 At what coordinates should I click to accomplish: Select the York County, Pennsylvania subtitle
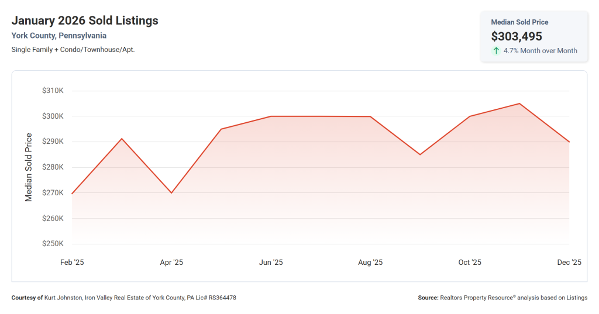(59, 36)
